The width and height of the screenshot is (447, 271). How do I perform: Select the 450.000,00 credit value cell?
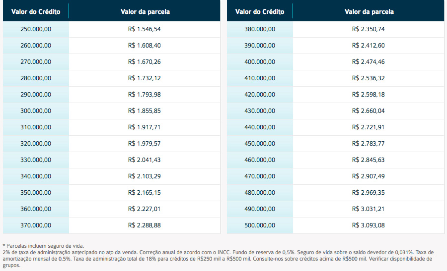tap(260, 144)
